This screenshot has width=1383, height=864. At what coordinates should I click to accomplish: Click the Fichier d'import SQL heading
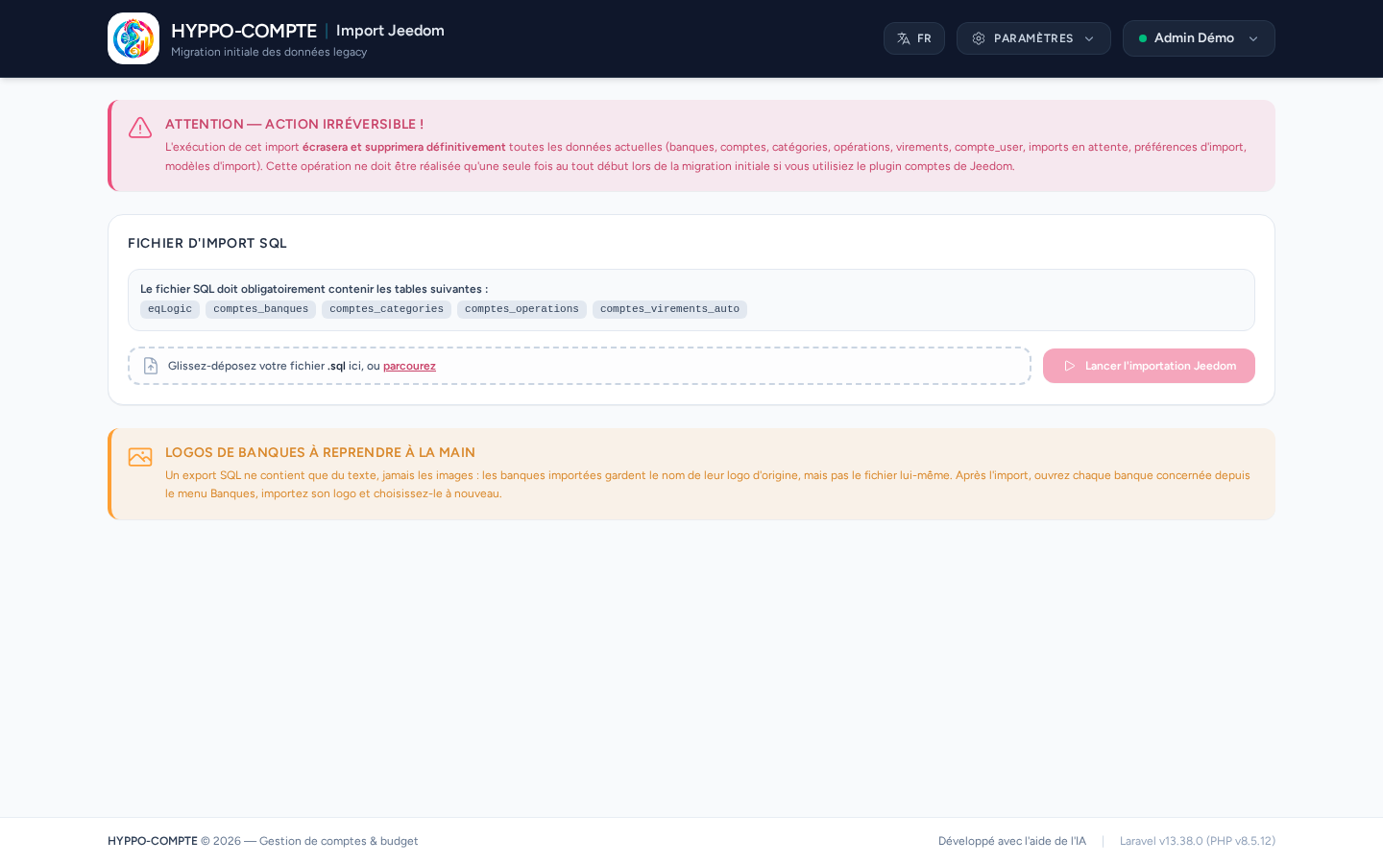207,244
